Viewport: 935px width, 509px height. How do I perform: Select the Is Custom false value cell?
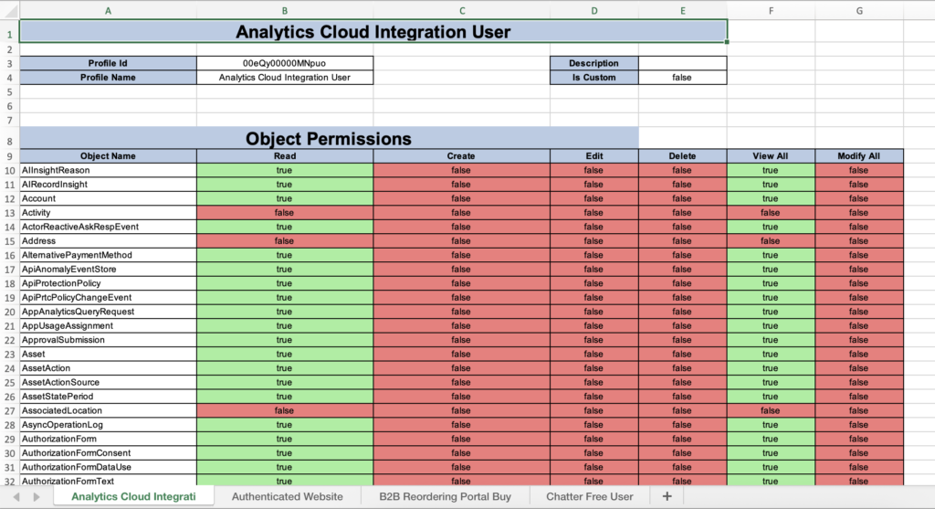click(683, 78)
